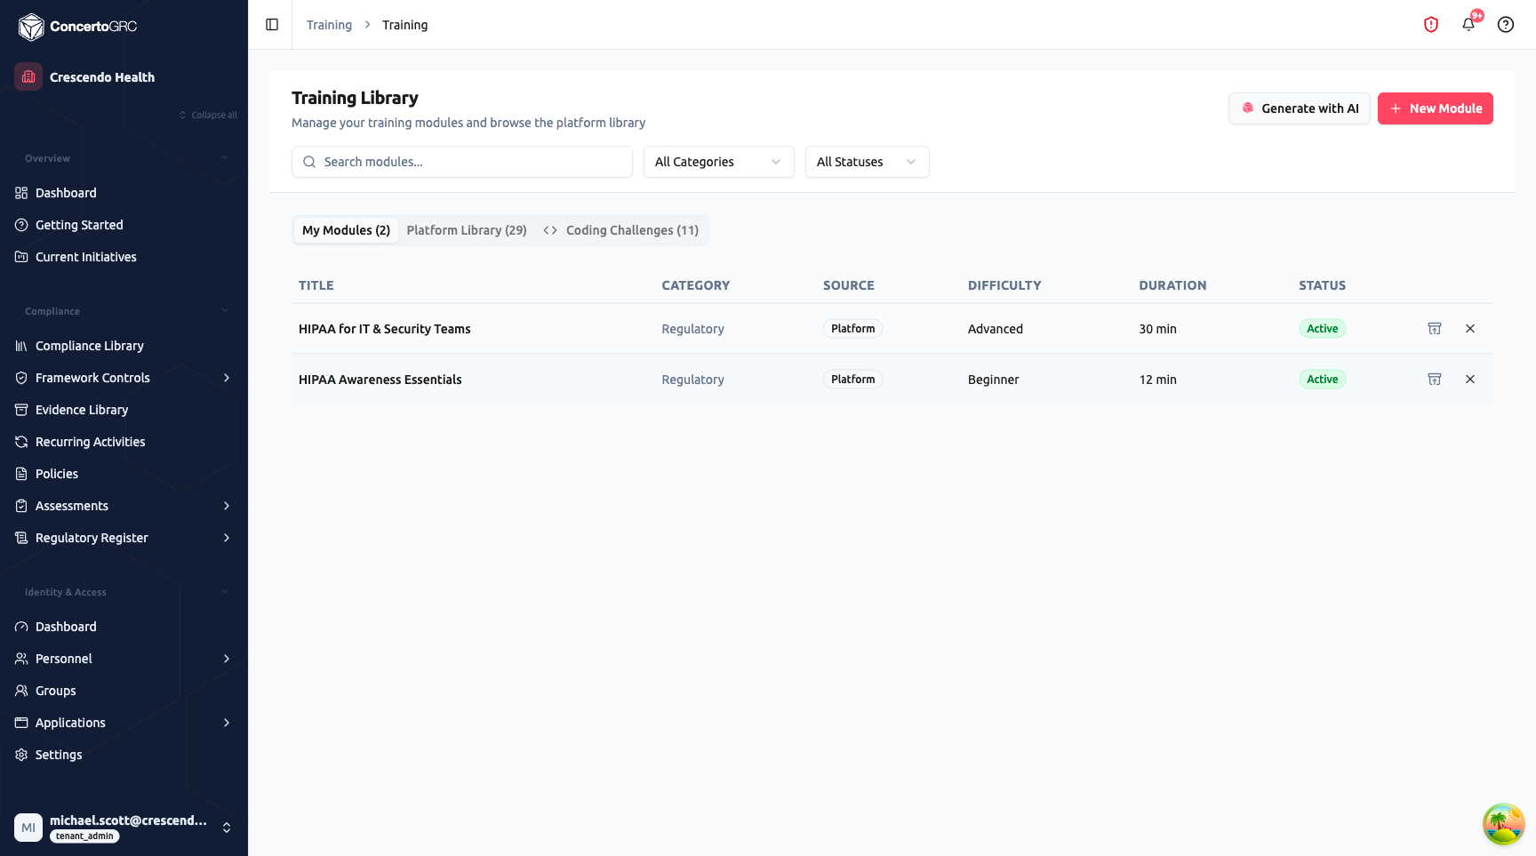Viewport: 1536px width, 856px height.
Task: Sort by the TITLE column header
Action: click(x=316, y=285)
